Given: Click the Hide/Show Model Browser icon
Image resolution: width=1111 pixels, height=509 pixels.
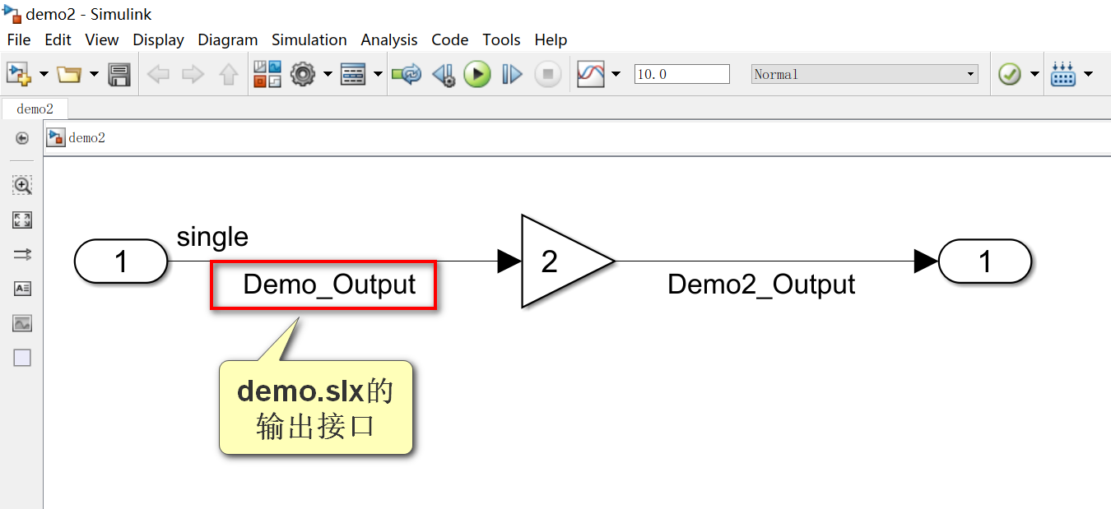Looking at the screenshot, I should tap(22, 138).
